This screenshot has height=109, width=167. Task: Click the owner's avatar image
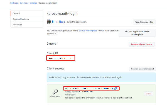pyautogui.click(x=49, y=22)
